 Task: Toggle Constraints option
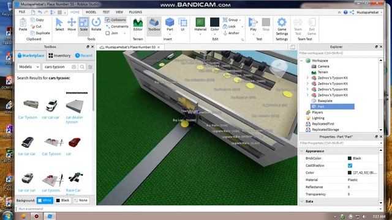click(x=117, y=26)
